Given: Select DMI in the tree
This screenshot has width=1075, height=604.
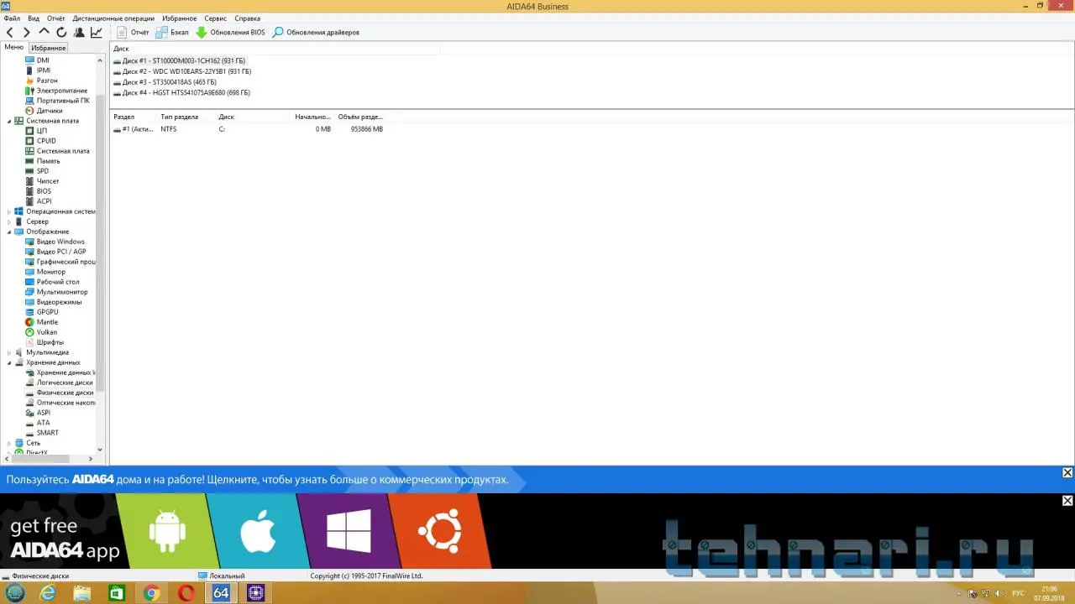Looking at the screenshot, I should click(43, 60).
